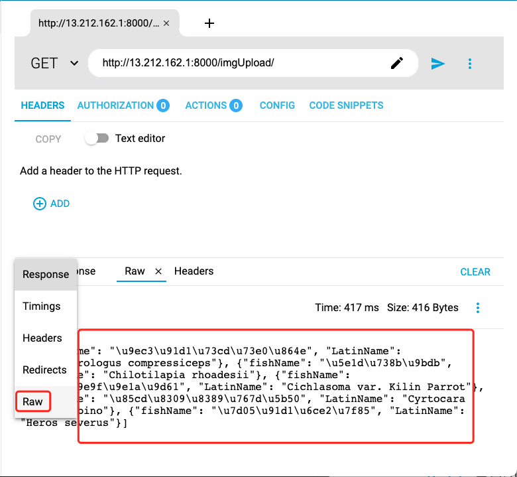Open the response three-dot options menu

point(478,308)
